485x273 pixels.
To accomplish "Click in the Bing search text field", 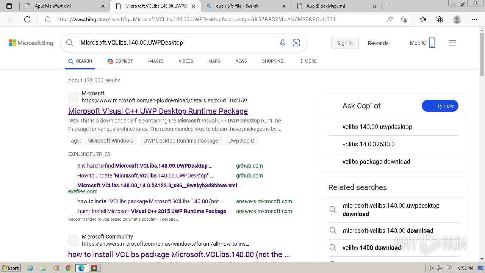I will (x=176, y=43).
